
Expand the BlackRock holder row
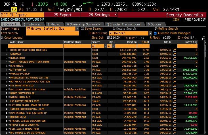coord(9,66)
